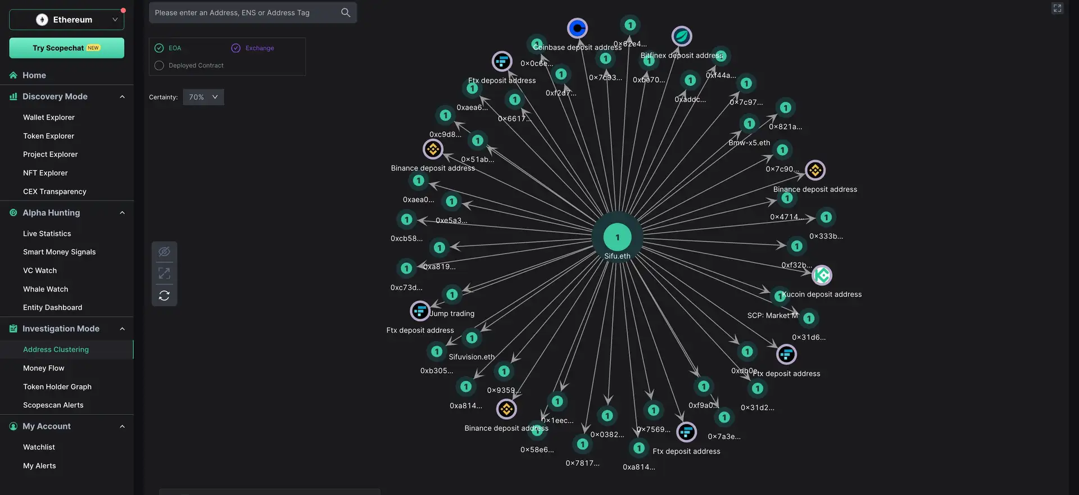The image size is (1079, 495).
Task: Click the refresh graph icon
Action: [164, 296]
